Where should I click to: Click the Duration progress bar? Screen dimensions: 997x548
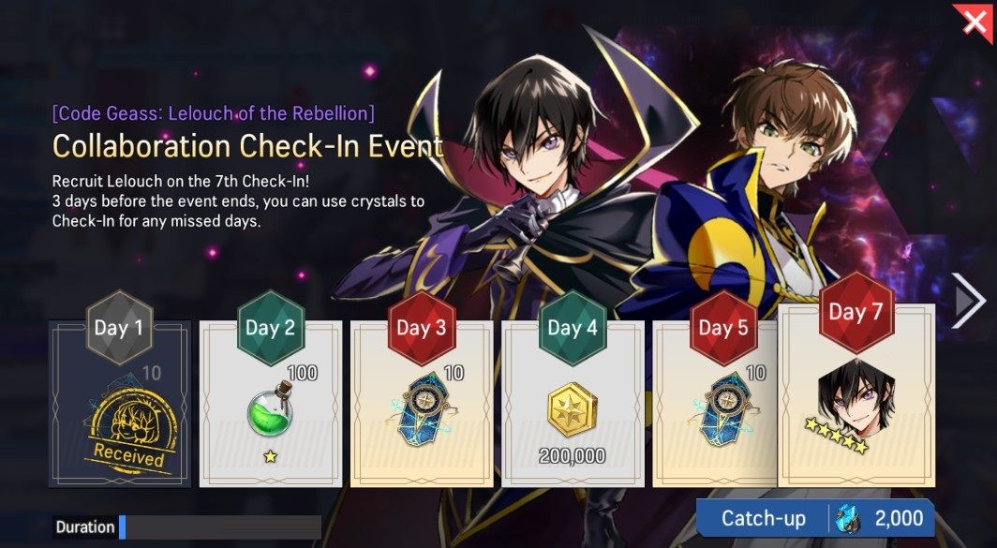(x=220, y=527)
